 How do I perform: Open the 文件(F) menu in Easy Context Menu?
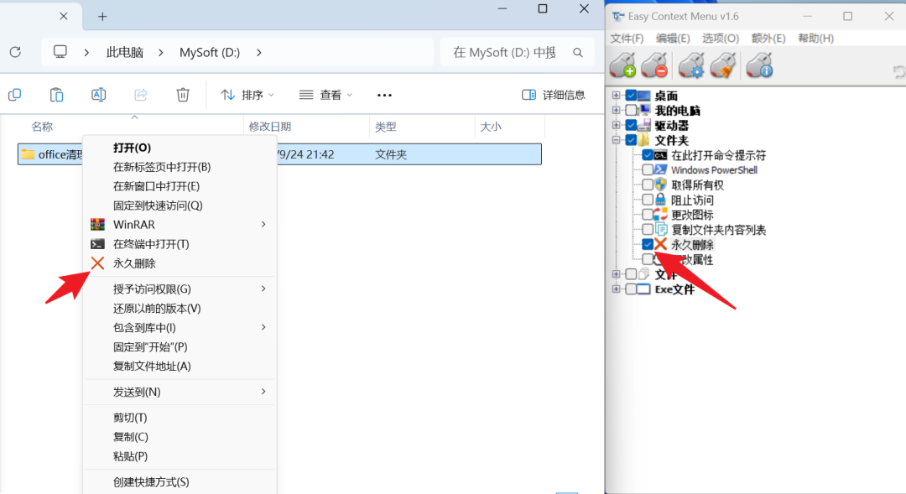[627, 39]
